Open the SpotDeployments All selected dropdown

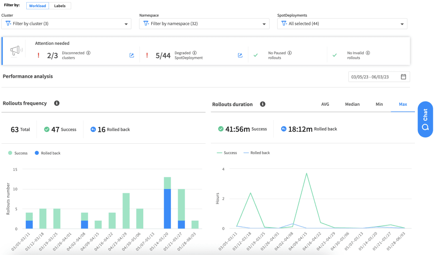point(342,24)
